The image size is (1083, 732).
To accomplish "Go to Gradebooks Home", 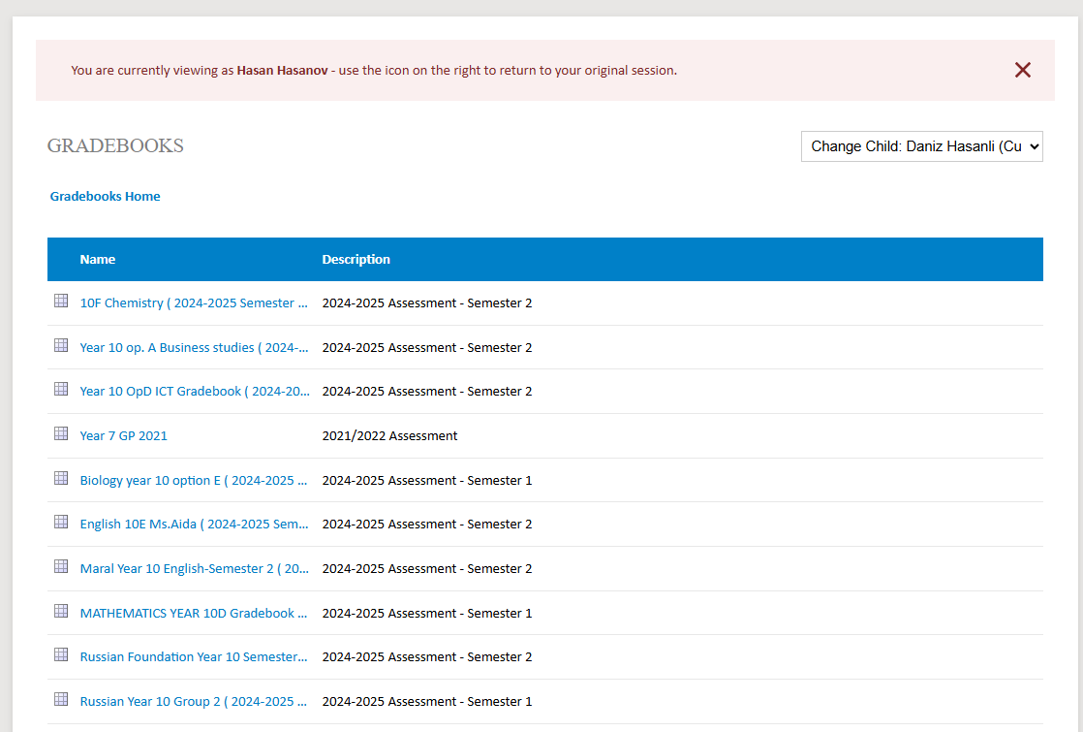I will coord(105,196).
